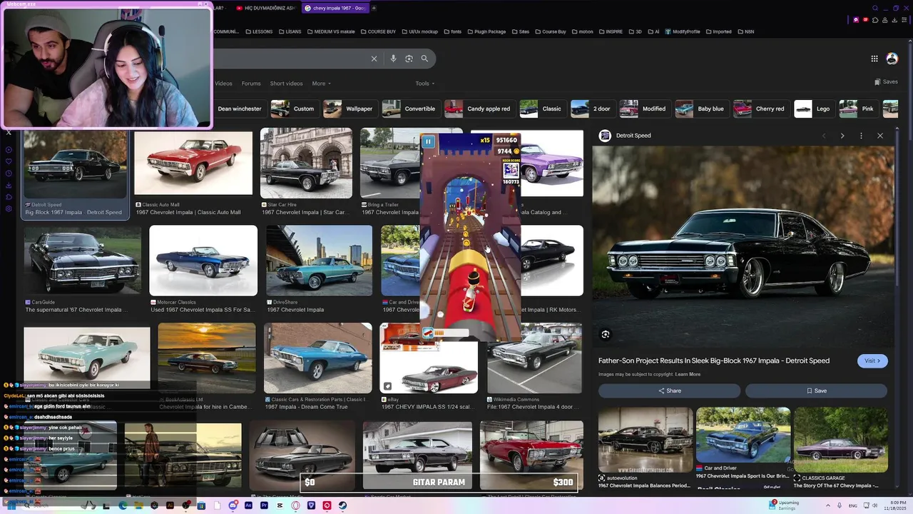The width and height of the screenshot is (913, 514).
Task: Switch to the Forums results tab
Action: [x=251, y=84]
